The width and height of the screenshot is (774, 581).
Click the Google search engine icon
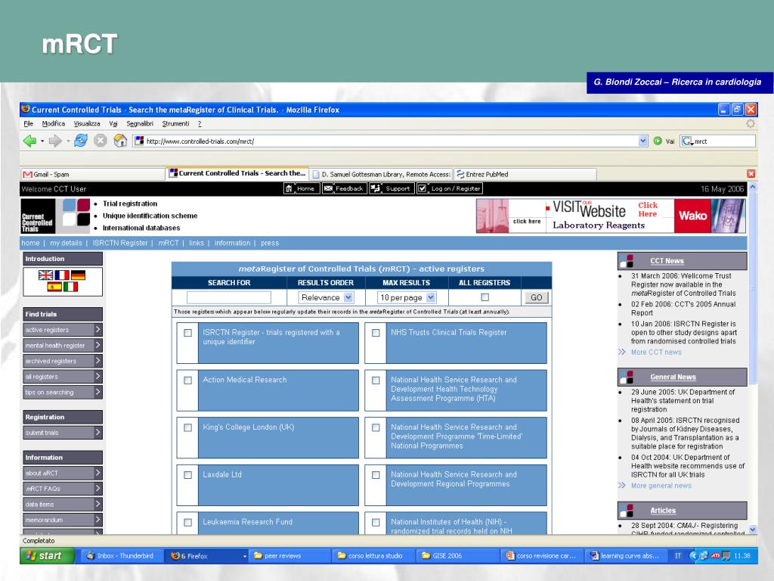point(686,141)
